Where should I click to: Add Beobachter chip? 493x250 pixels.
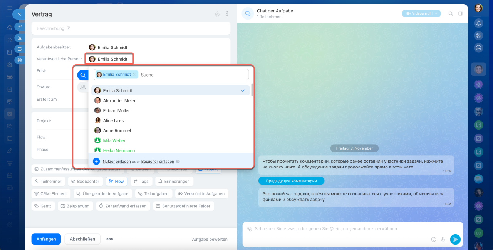pos(85,181)
